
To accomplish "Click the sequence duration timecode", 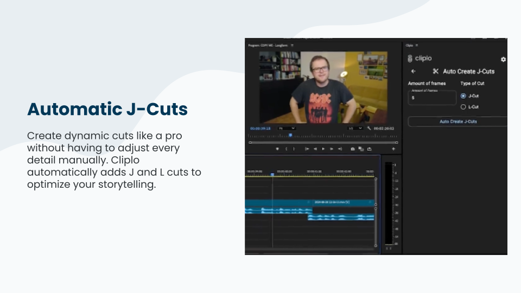I will [384, 129].
